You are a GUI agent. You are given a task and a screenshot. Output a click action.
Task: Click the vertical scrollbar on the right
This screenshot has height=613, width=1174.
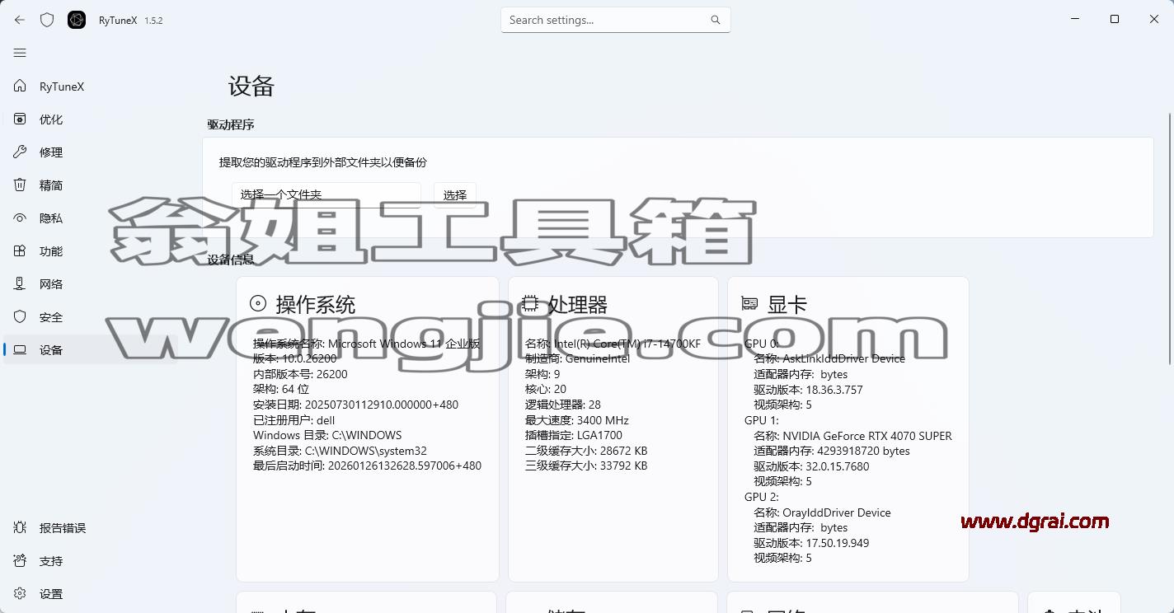(1170, 239)
